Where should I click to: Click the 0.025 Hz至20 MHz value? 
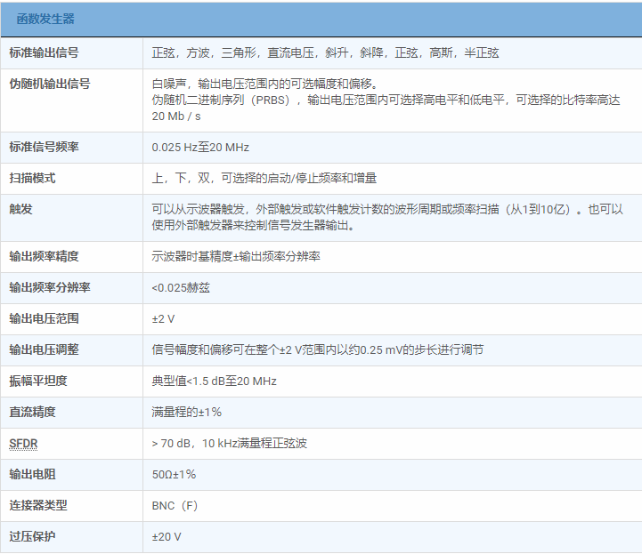click(200, 147)
